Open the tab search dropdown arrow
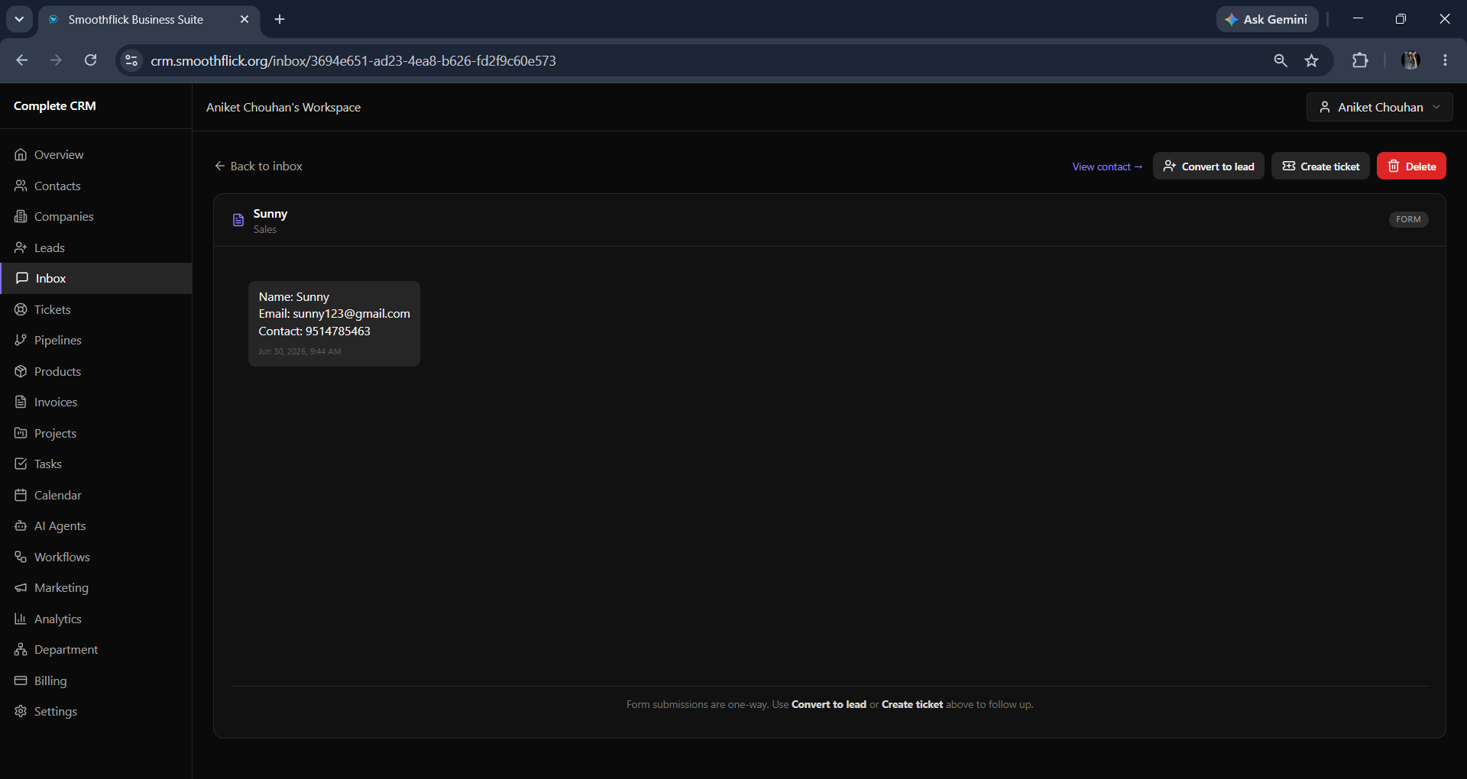 tap(19, 19)
